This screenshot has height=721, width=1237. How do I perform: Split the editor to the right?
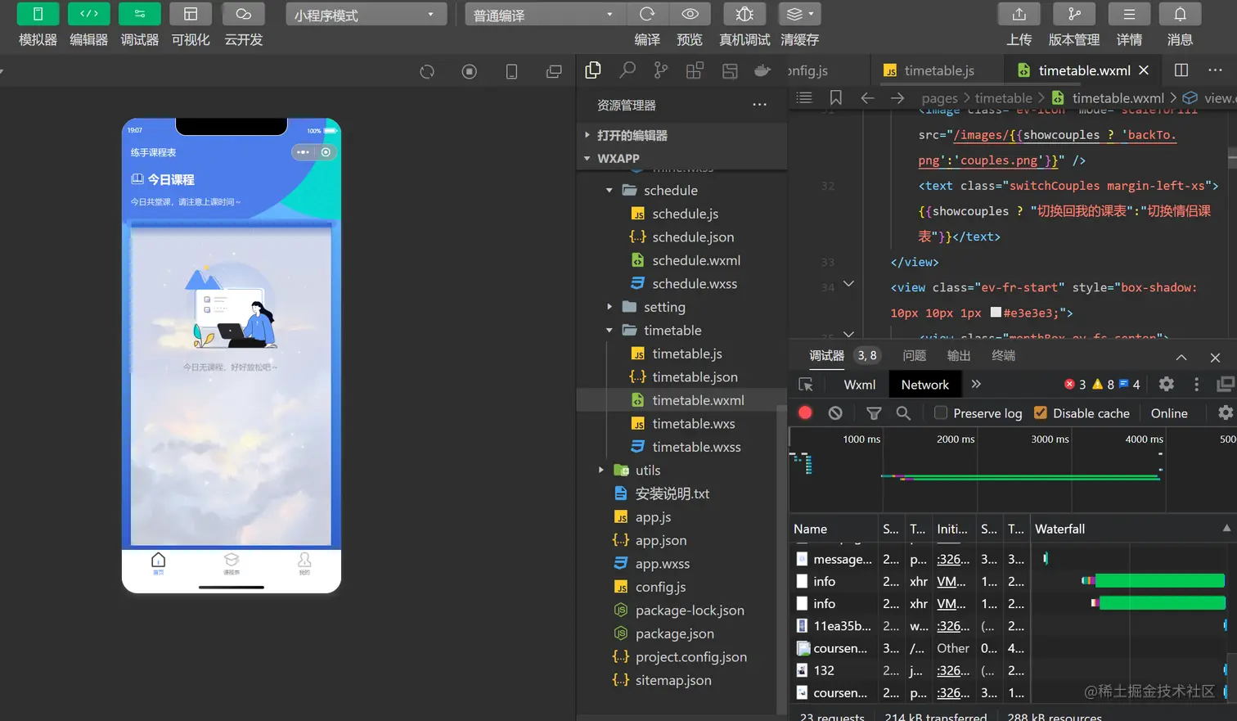coord(1181,70)
